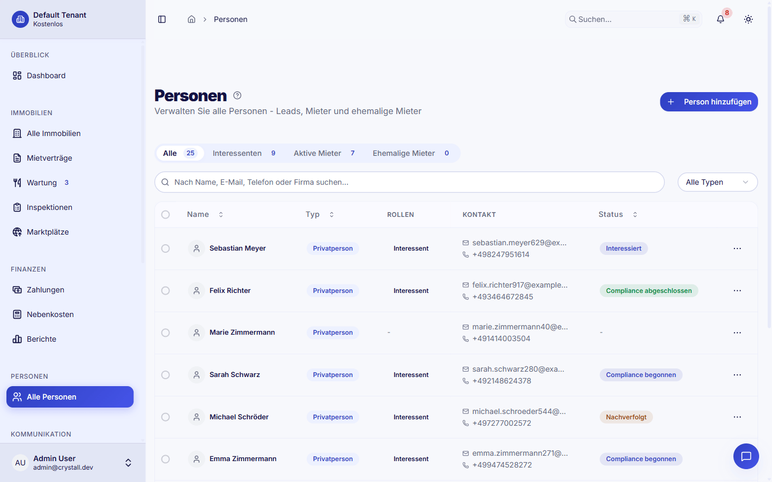Switch to the Interessenten tab
772x482 pixels.
click(244, 153)
